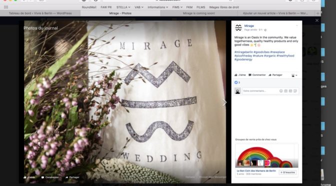Expand the VAB bookmarks folder
The width and height of the screenshot is (336, 186).
[x=139, y=7]
